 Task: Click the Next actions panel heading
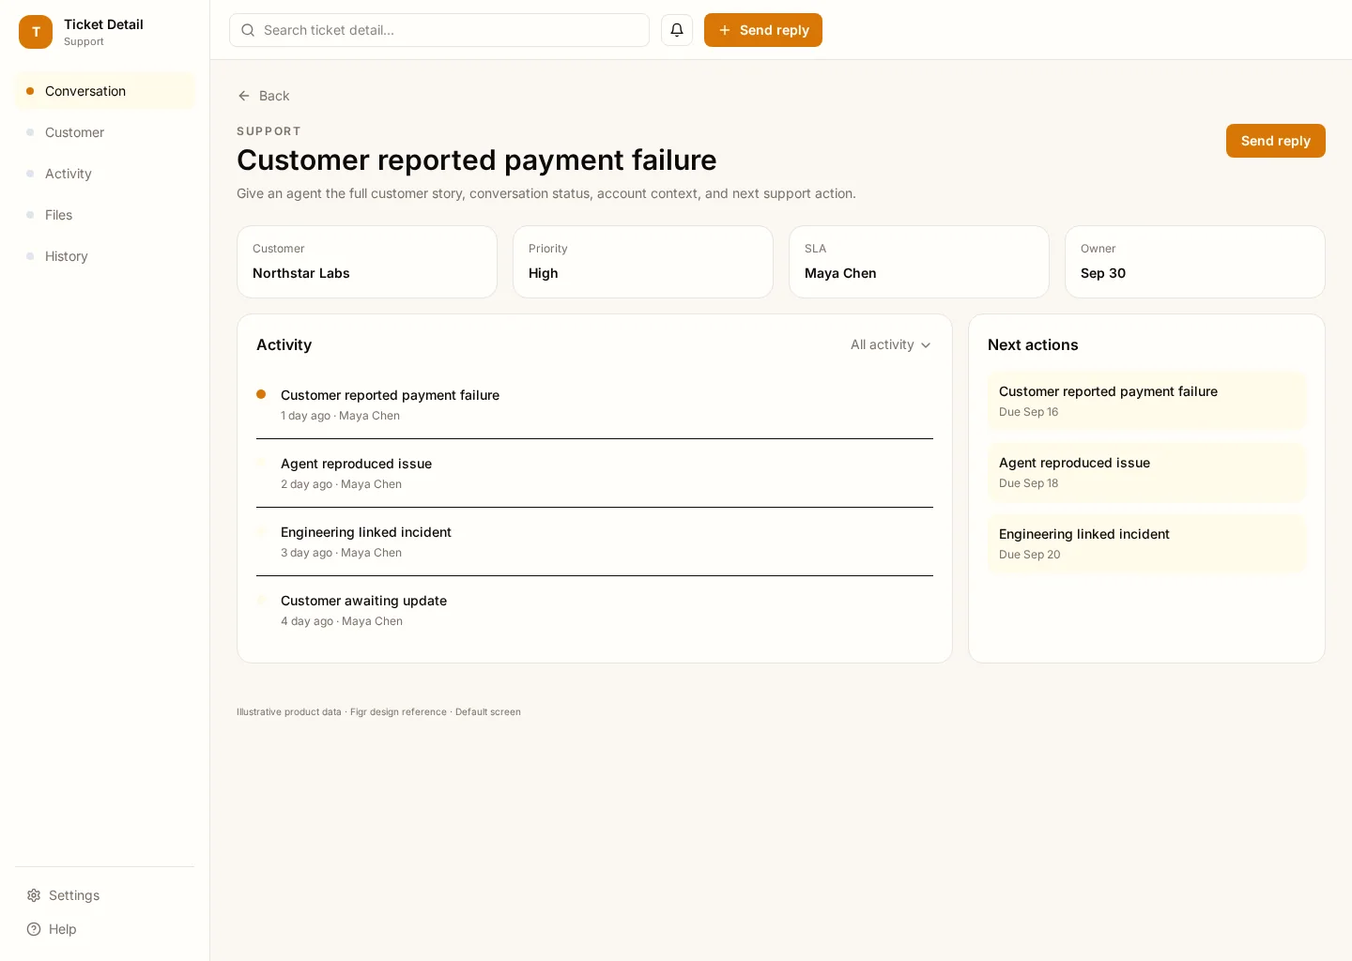pos(1033,344)
